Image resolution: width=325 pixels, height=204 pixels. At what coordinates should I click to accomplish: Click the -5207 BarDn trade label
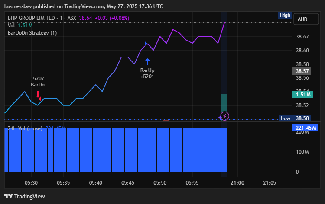tap(38, 82)
